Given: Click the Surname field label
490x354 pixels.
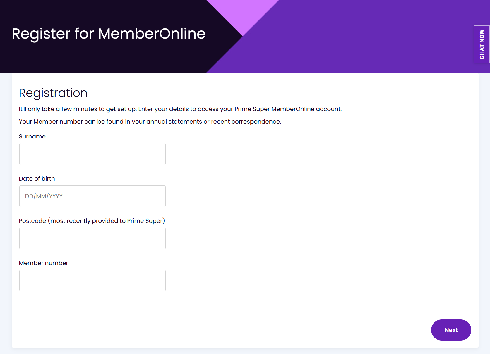Looking at the screenshot, I should [32, 136].
